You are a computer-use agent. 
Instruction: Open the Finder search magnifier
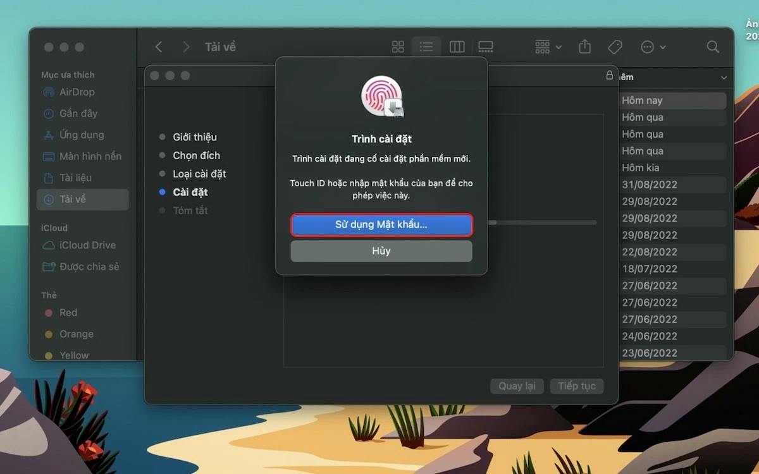tap(713, 47)
